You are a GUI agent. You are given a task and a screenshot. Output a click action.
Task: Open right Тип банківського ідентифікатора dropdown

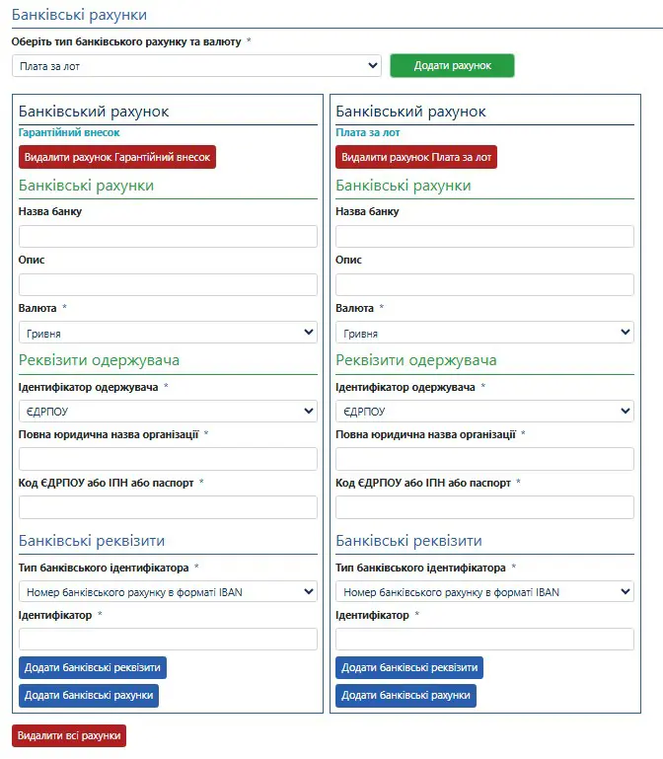(484, 591)
